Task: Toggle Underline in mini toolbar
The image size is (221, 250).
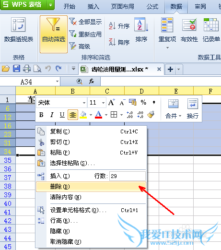Action: (62, 115)
